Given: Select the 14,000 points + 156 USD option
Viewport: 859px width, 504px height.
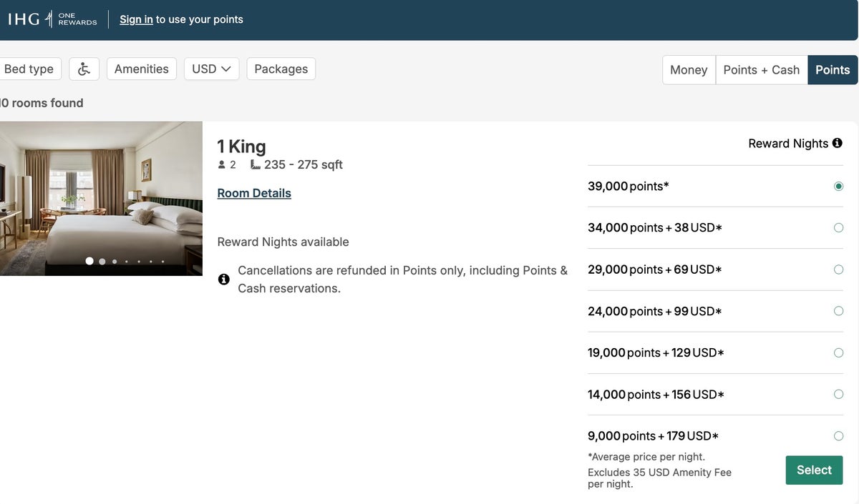Looking at the screenshot, I should [838, 394].
